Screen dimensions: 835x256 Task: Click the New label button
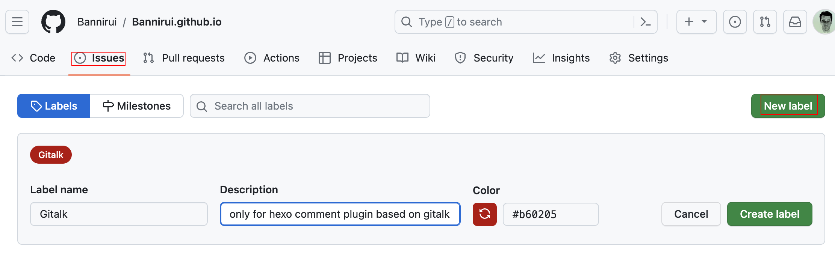click(788, 106)
